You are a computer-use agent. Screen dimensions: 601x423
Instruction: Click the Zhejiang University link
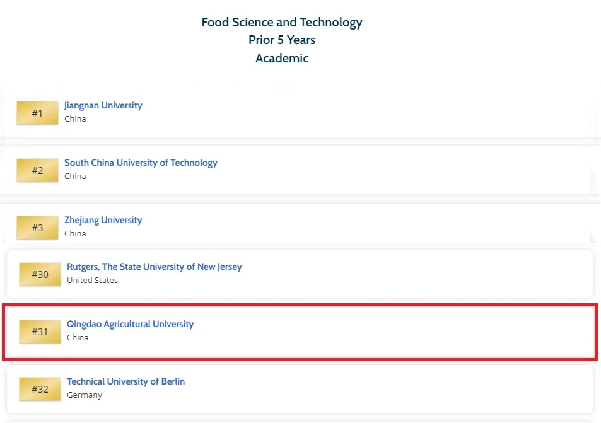coord(103,220)
